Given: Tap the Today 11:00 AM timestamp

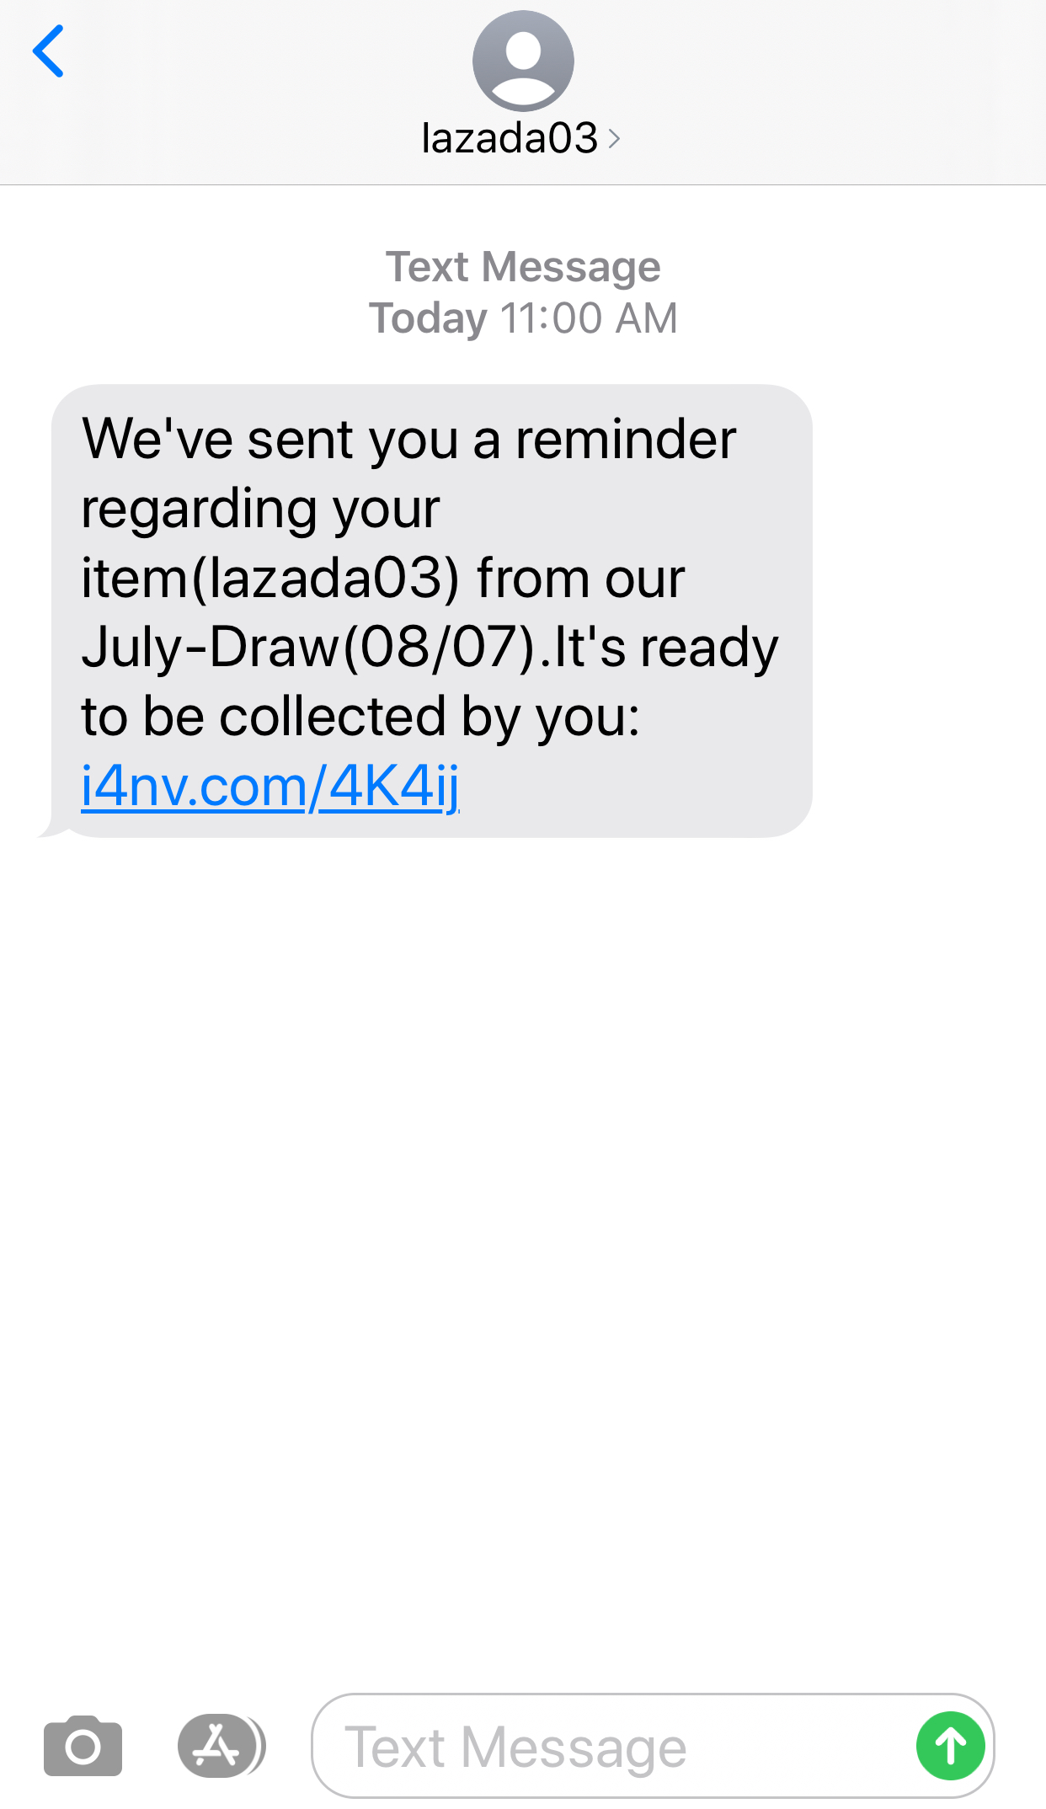Looking at the screenshot, I should pos(523,318).
